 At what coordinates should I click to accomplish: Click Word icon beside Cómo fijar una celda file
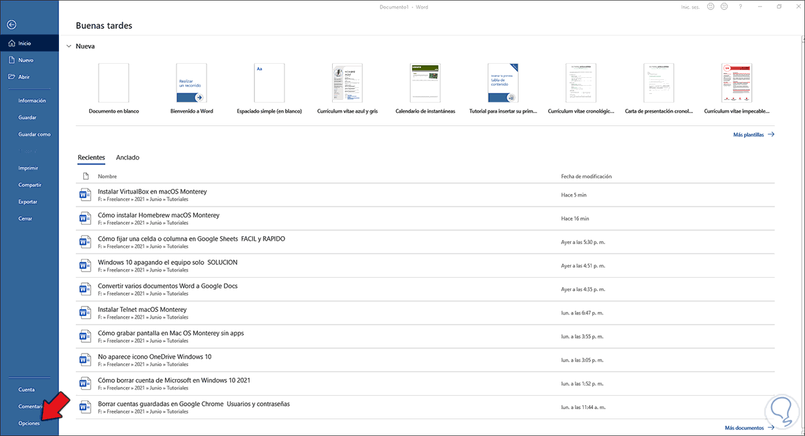coord(85,242)
